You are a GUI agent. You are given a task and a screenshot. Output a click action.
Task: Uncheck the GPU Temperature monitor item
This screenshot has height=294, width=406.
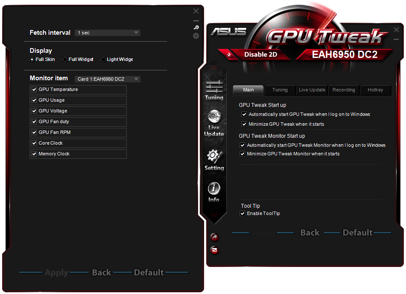coord(34,89)
